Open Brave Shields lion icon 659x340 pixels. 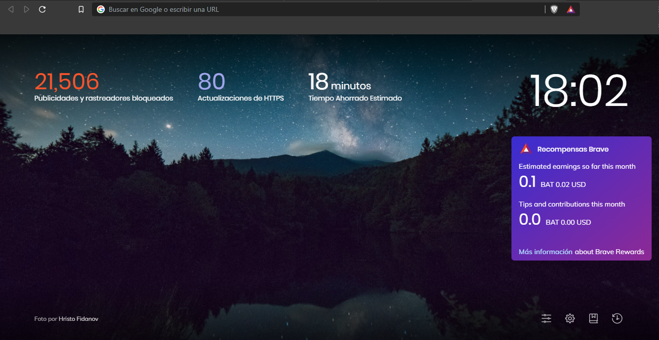[554, 9]
